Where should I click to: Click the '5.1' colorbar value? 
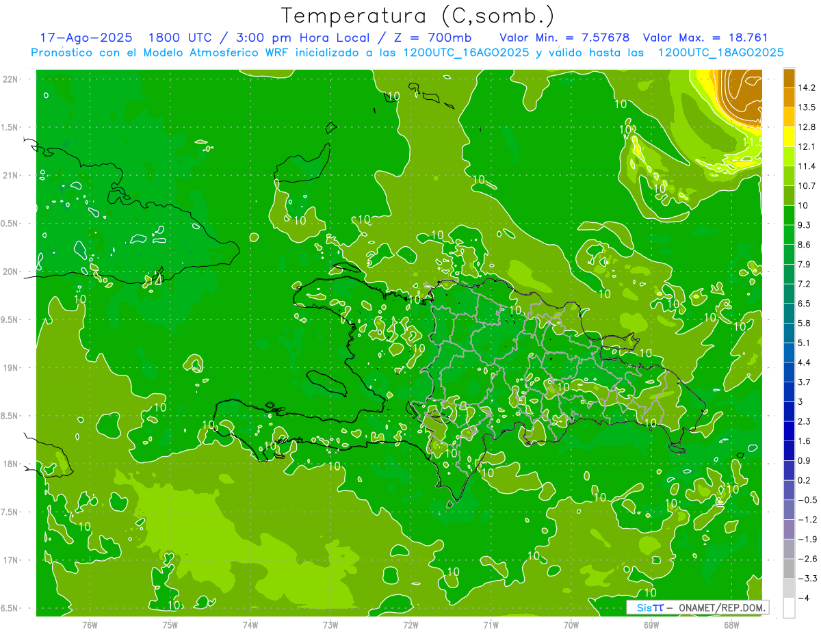point(805,343)
